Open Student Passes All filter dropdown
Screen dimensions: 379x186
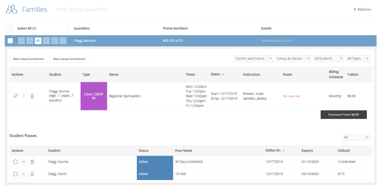(356, 137)
